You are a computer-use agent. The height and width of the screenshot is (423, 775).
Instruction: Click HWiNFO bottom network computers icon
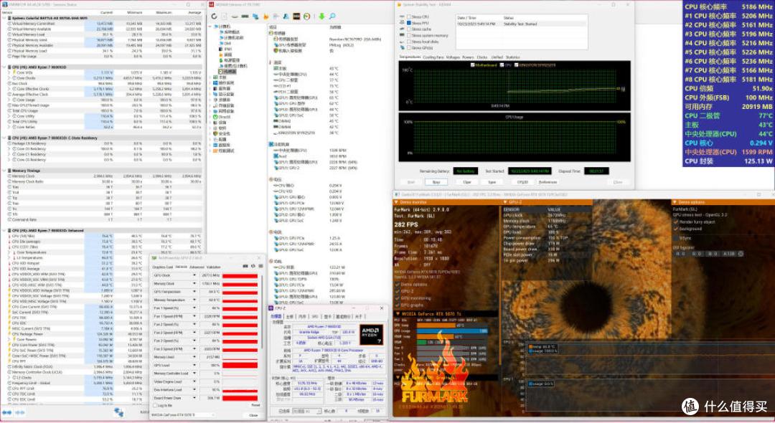[118, 412]
